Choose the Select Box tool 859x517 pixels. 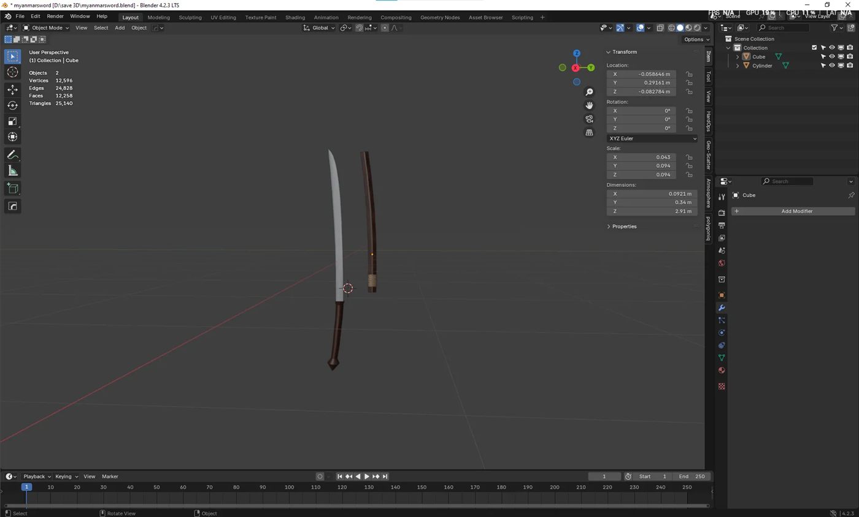tap(12, 56)
